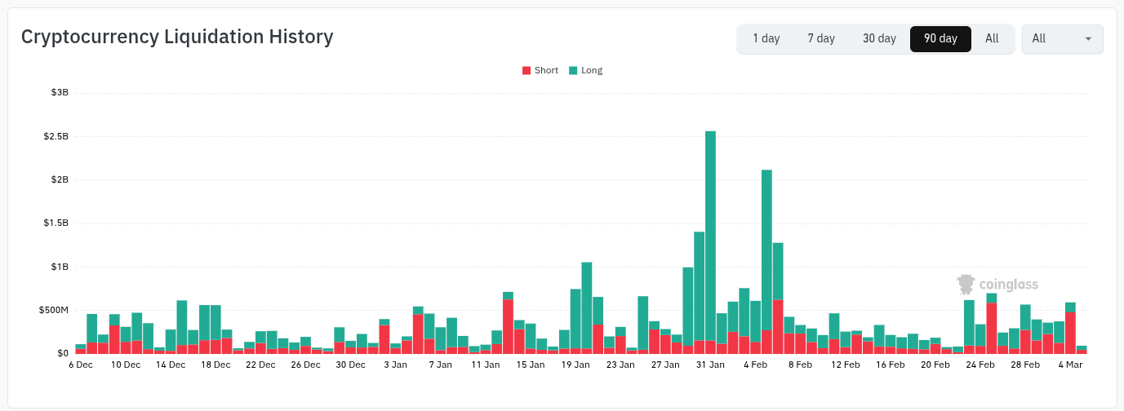This screenshot has height=411, width=1124.
Task: Select the All time range tab
Action: (x=992, y=38)
